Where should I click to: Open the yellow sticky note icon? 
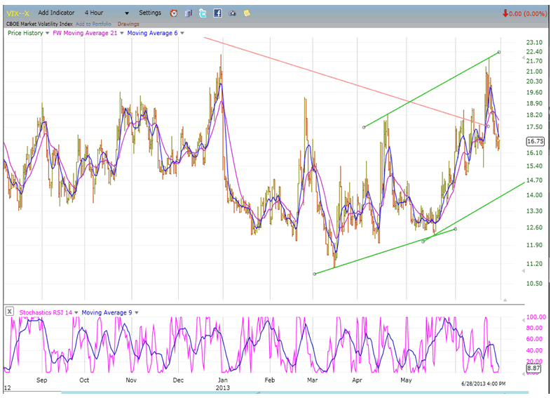point(247,13)
